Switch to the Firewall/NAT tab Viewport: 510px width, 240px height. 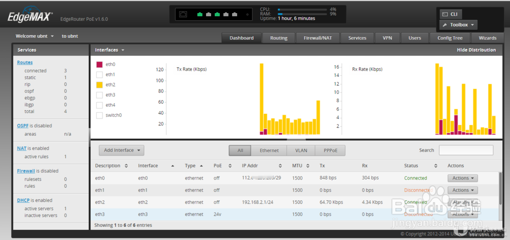[318, 38]
